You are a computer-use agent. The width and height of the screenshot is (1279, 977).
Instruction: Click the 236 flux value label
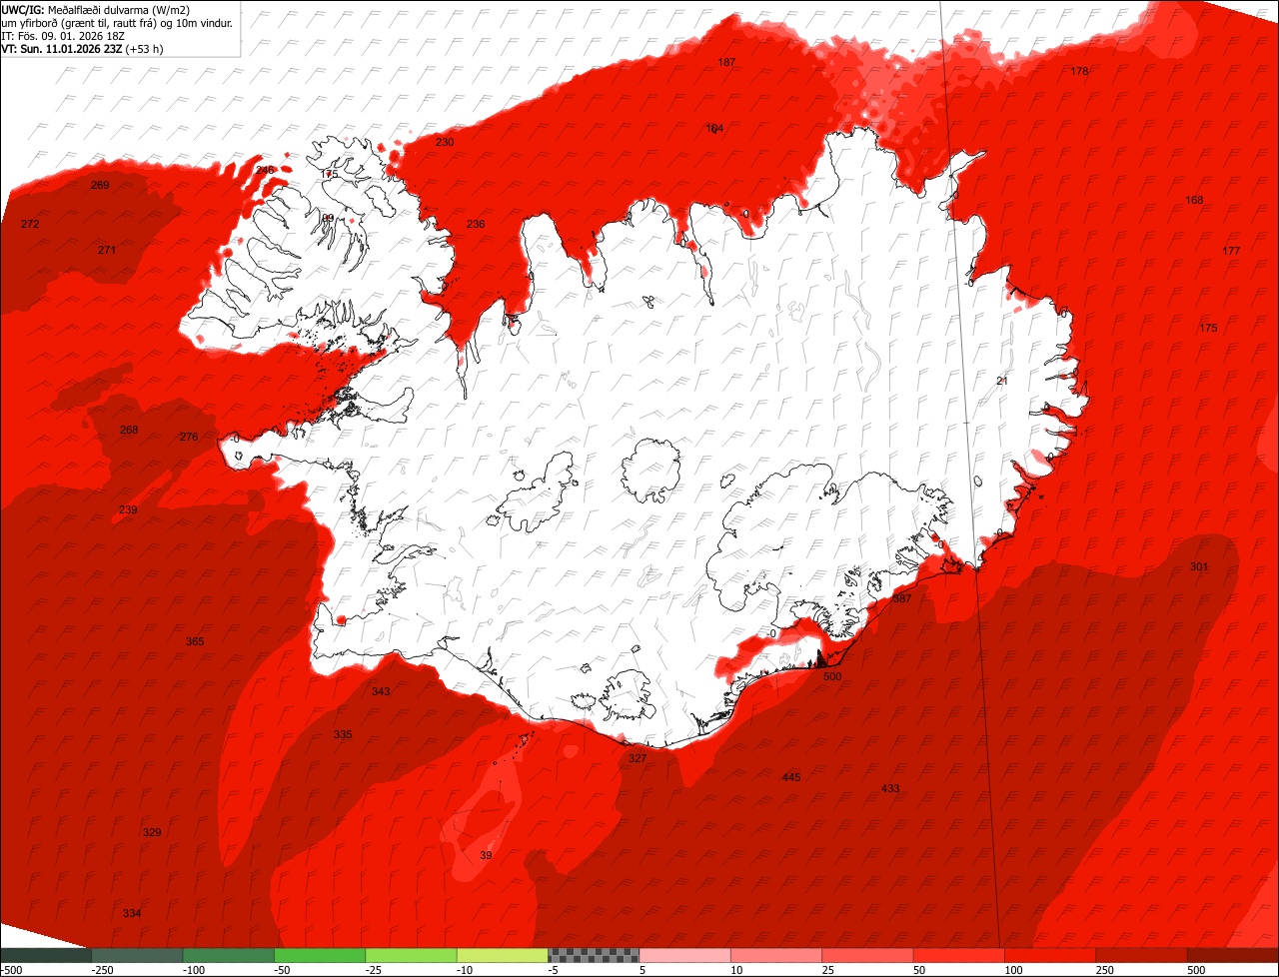coord(476,224)
